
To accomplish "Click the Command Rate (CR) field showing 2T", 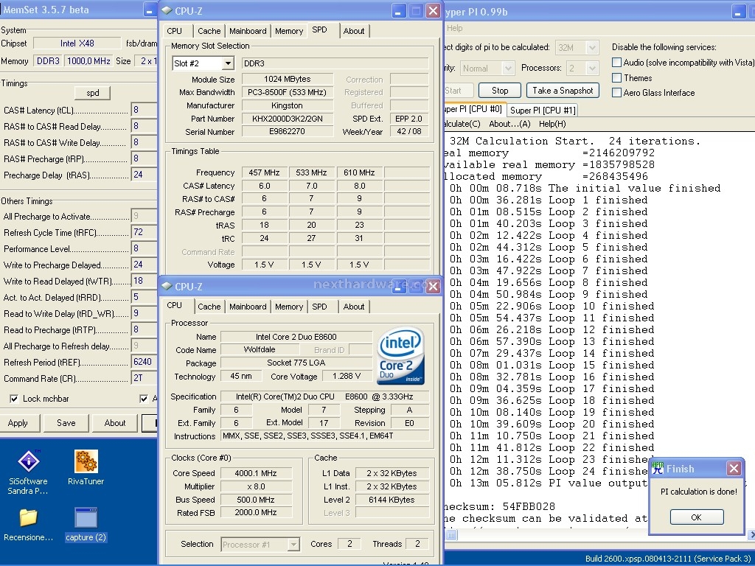I will pyautogui.click(x=144, y=378).
